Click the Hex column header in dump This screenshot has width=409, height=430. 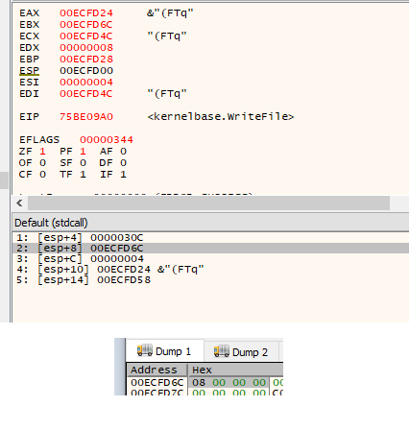(x=235, y=370)
